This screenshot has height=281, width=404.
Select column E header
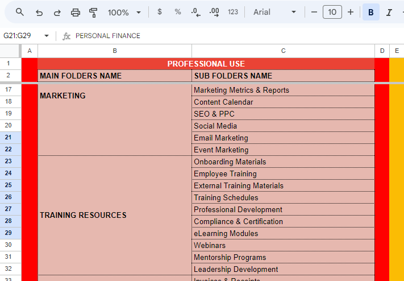click(x=397, y=51)
